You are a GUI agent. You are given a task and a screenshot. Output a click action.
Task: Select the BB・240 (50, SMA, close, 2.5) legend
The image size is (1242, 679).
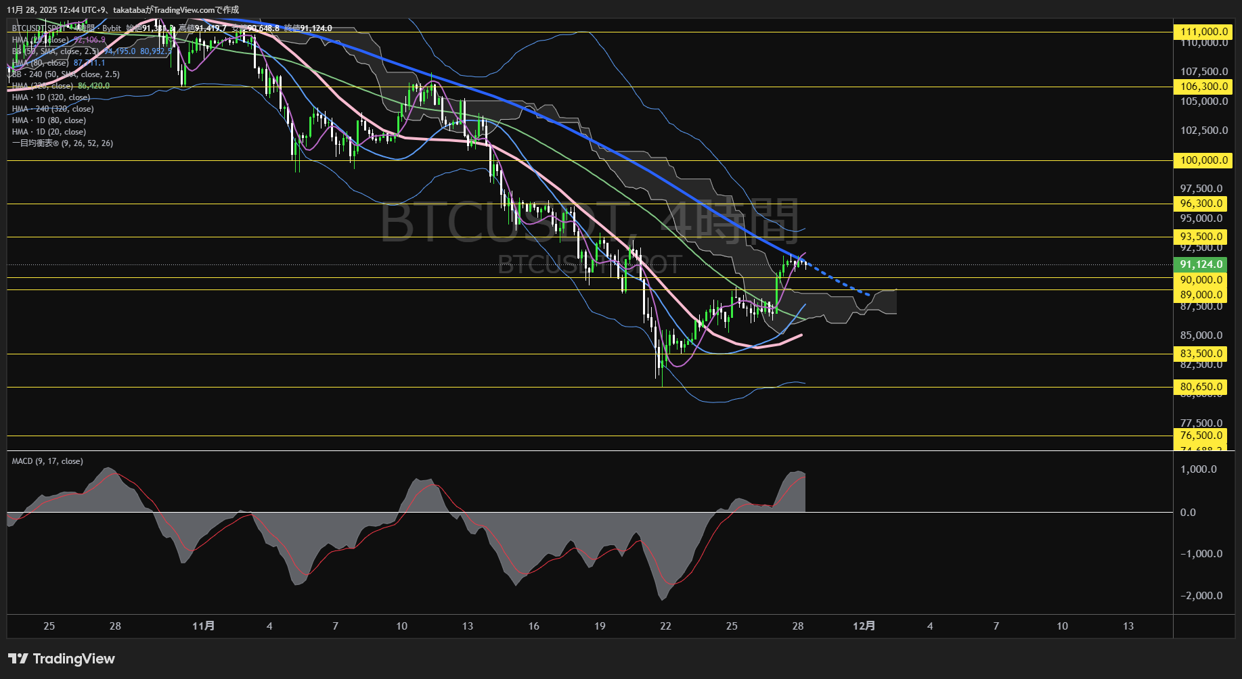click(65, 74)
